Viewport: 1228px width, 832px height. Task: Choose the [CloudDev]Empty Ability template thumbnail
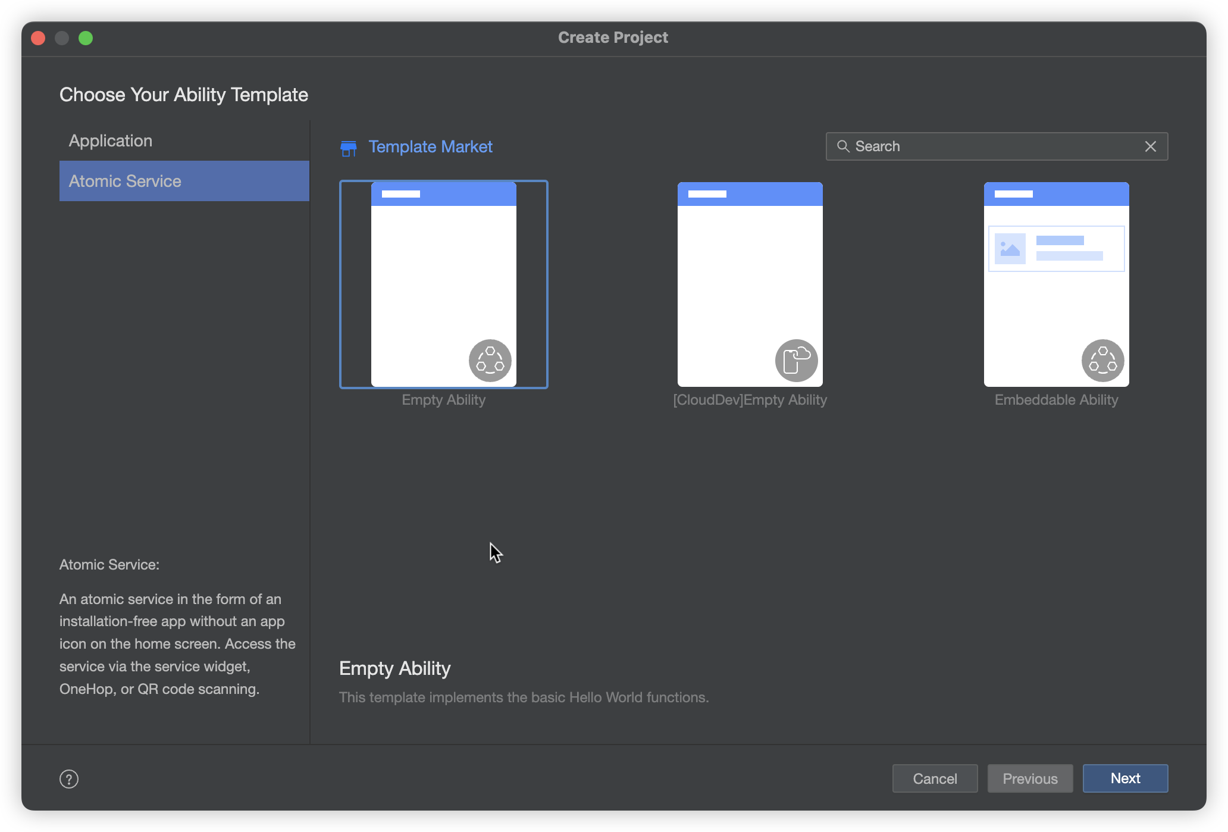[750, 284]
